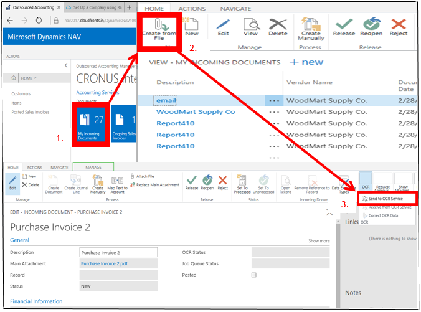Image resolution: width=421 pixels, height=312 pixels.
Task: Click the Delete X icon beside View
Action: (x=278, y=24)
